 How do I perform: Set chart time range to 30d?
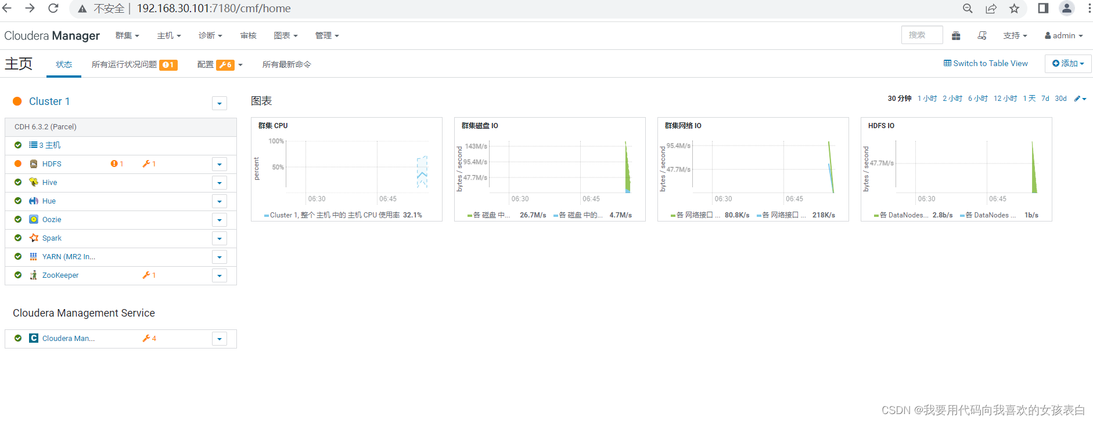[1061, 99]
